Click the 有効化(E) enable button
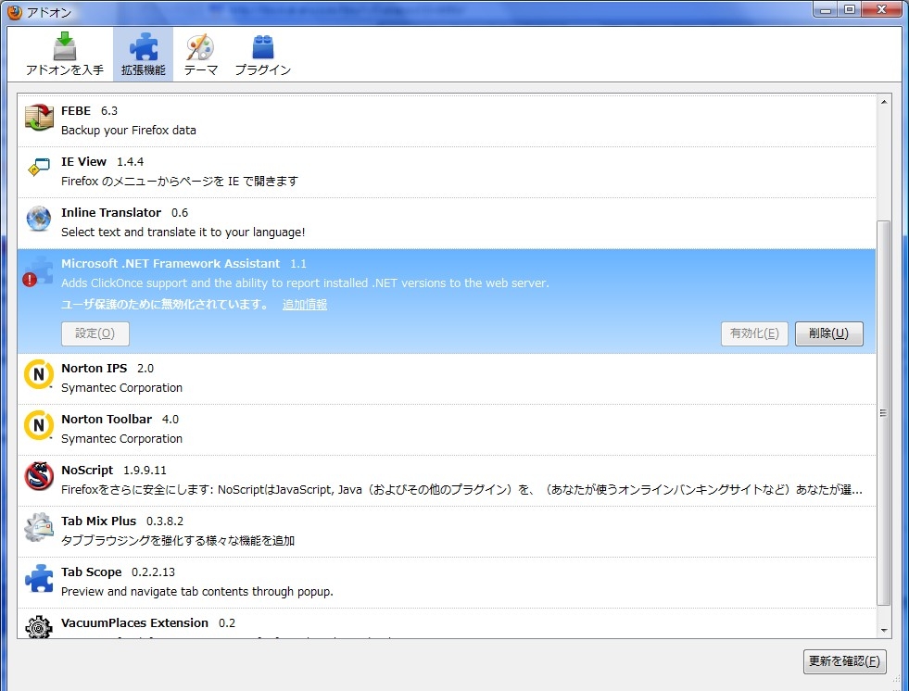 tap(754, 333)
